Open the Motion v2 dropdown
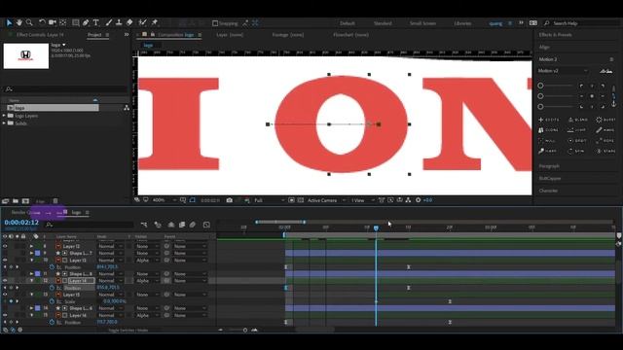This screenshot has height=350, width=623. [x=563, y=71]
